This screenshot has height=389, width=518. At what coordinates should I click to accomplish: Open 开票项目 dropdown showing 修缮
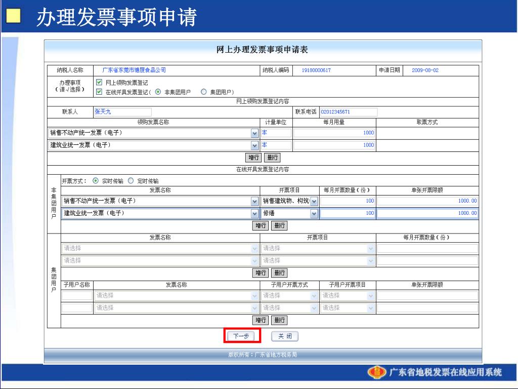coord(289,213)
